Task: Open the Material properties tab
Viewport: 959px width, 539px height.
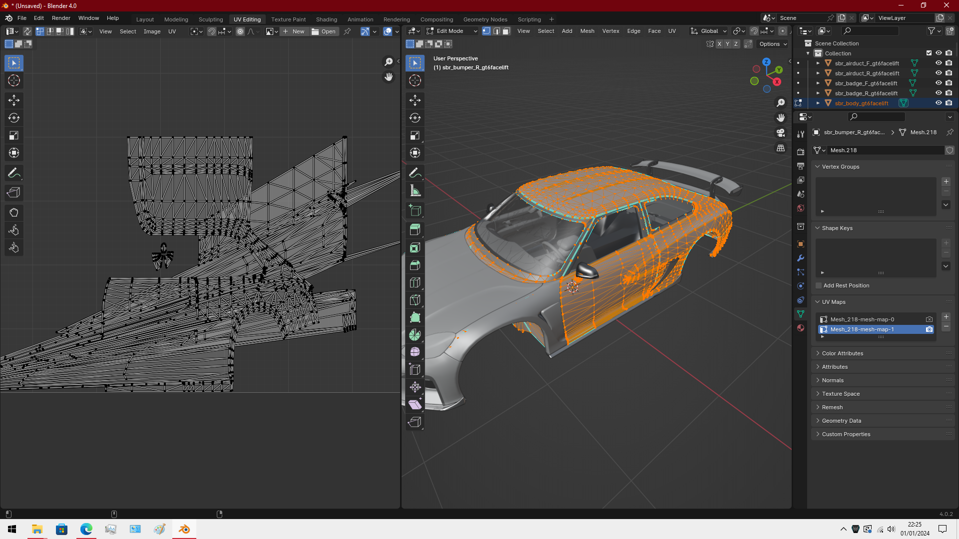Action: pos(801,328)
